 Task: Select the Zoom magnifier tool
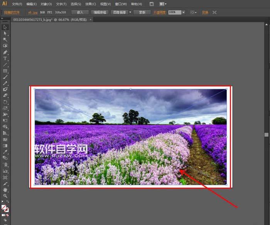pyautogui.click(x=5, y=196)
